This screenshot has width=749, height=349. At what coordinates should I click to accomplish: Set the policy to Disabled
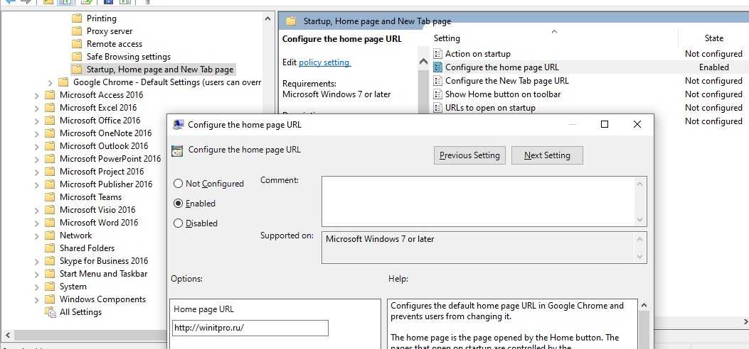[178, 223]
